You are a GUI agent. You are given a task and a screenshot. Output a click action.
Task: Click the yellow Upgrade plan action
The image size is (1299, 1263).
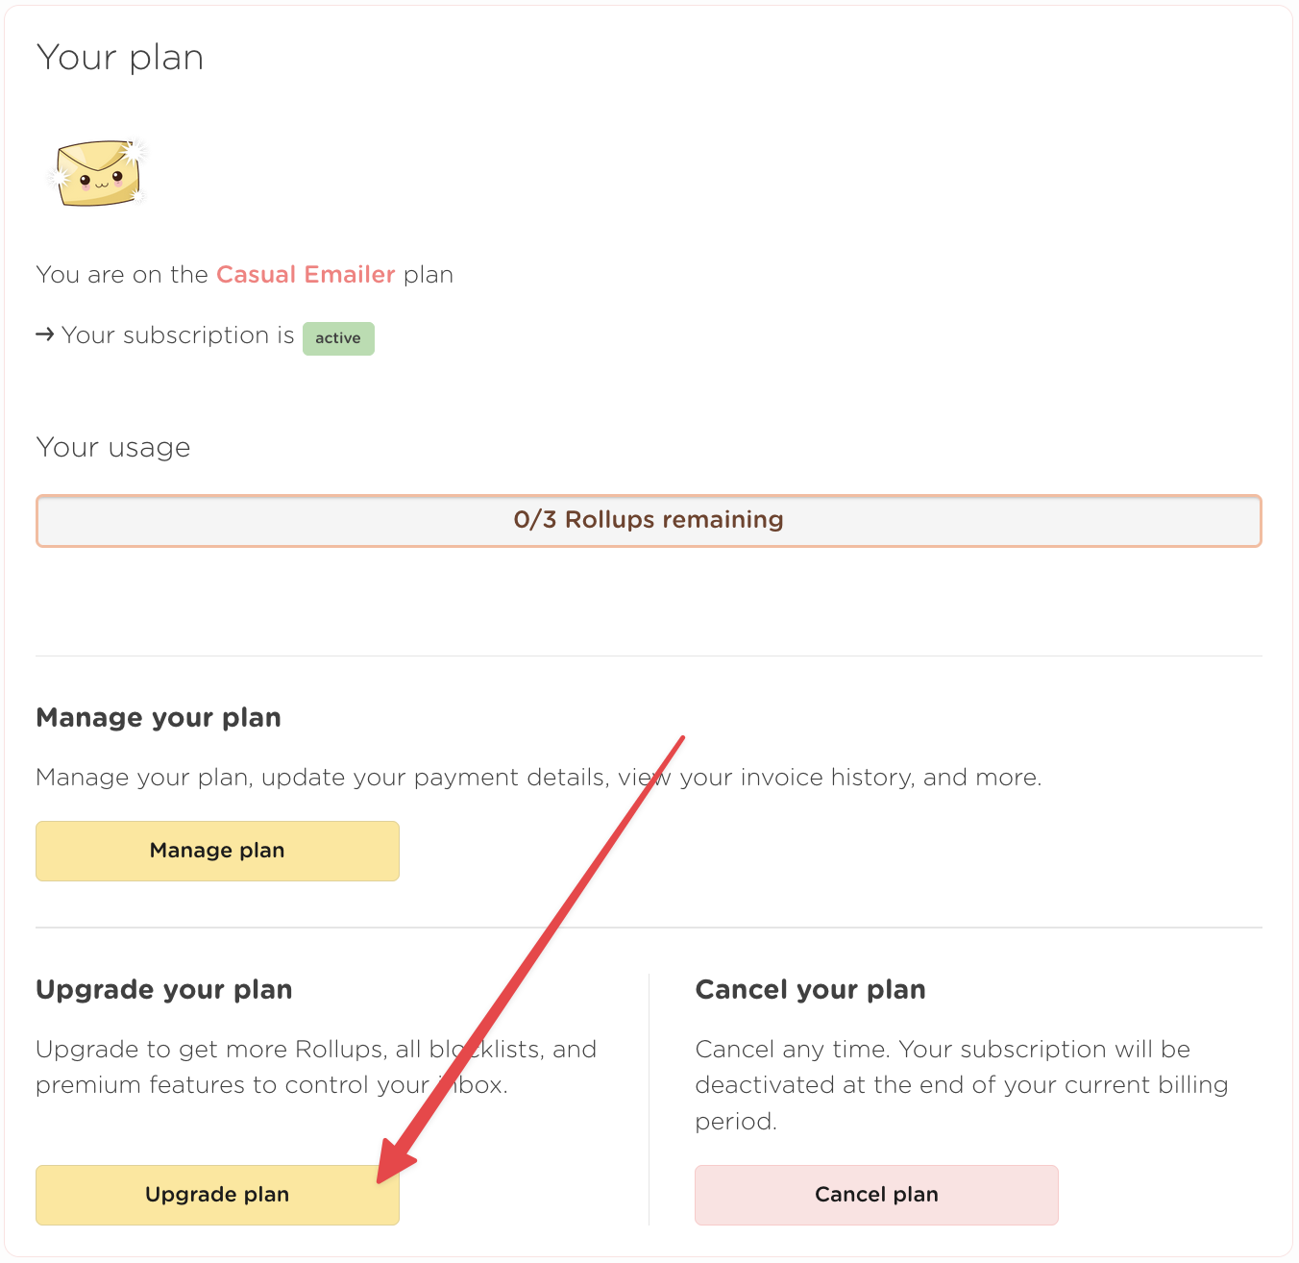(x=217, y=1195)
